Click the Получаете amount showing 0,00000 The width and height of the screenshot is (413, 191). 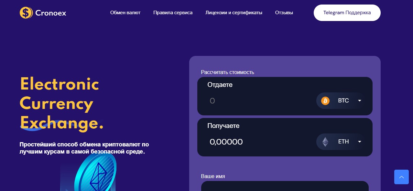[226, 142]
